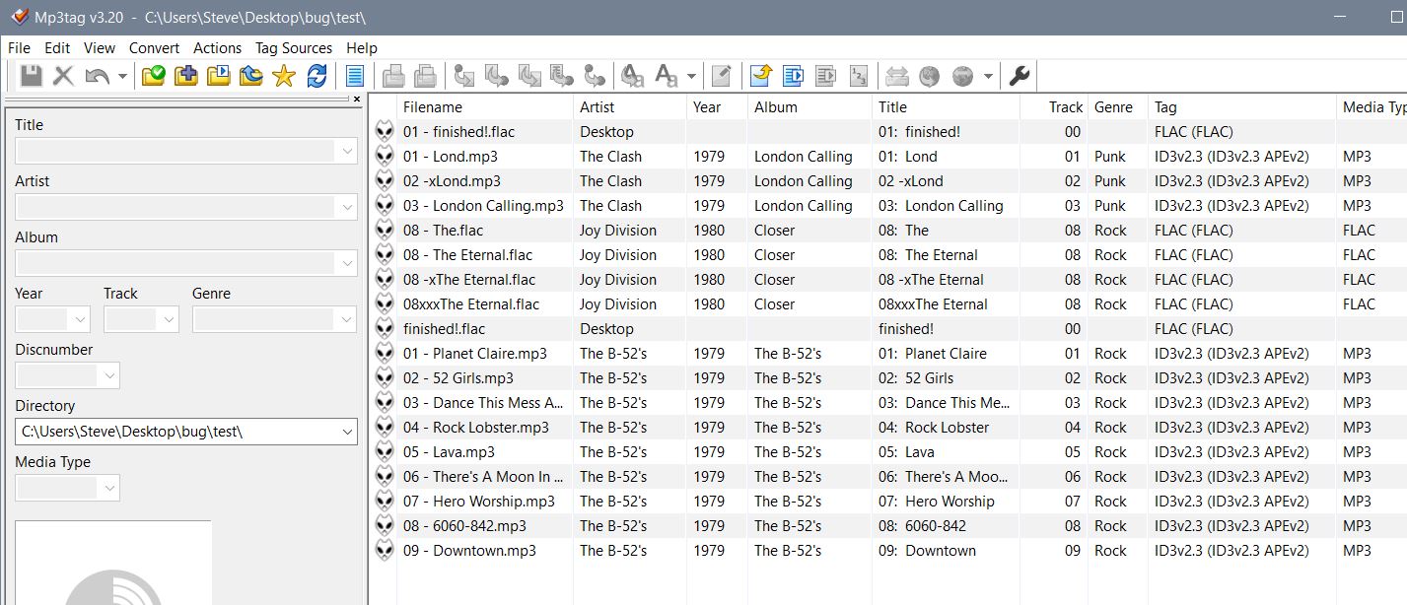Viewport: 1407px width, 605px height.
Task: Expand the Year field dropdown
Action: tap(79, 319)
